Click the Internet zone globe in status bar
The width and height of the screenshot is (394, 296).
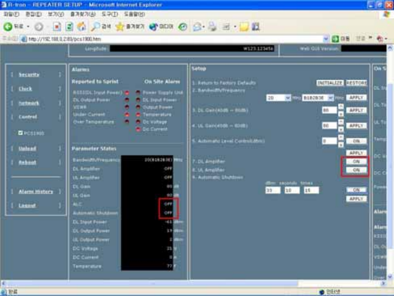(x=321, y=292)
